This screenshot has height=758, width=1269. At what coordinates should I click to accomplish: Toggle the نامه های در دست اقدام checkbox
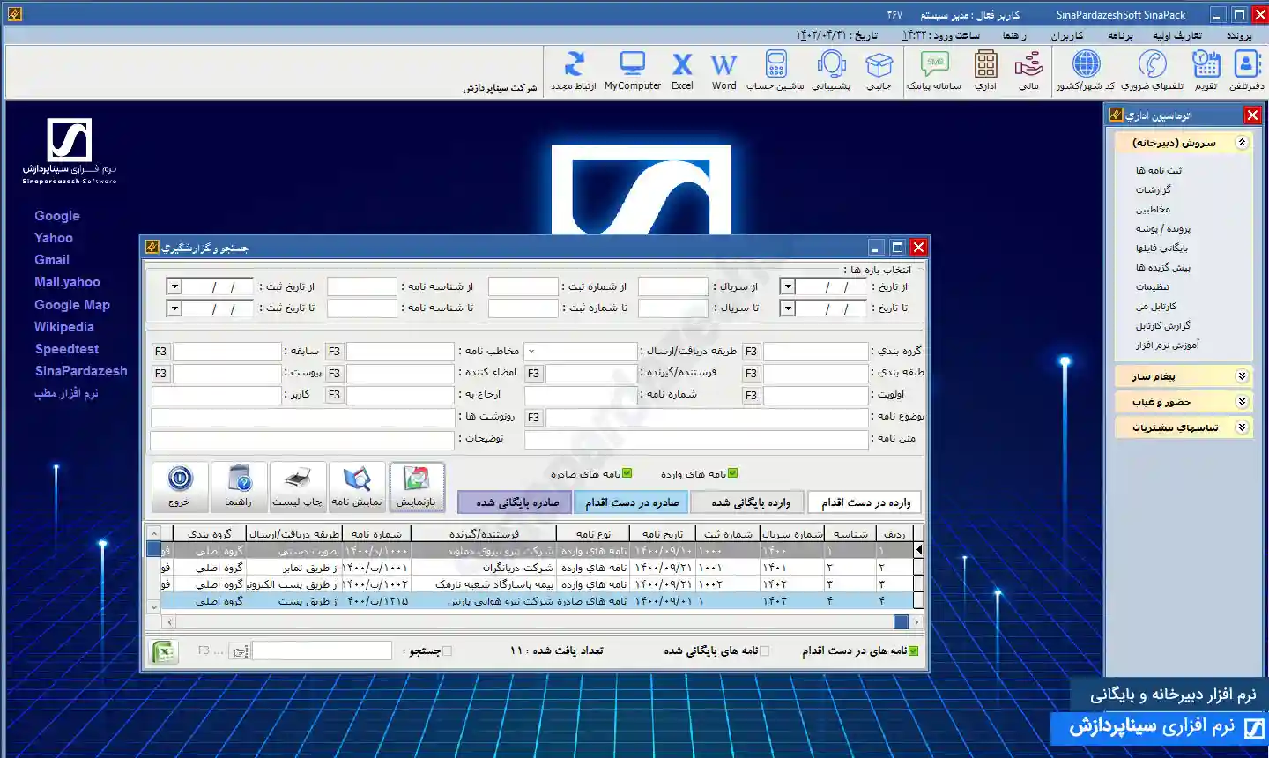(x=913, y=650)
